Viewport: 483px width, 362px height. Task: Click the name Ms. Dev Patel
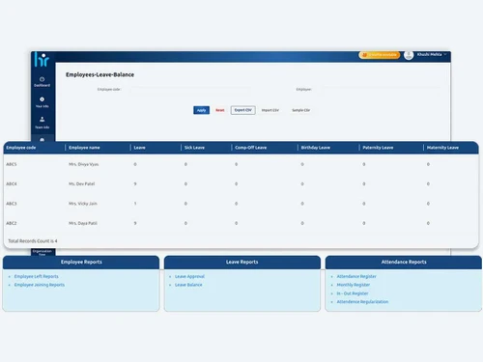pos(82,183)
